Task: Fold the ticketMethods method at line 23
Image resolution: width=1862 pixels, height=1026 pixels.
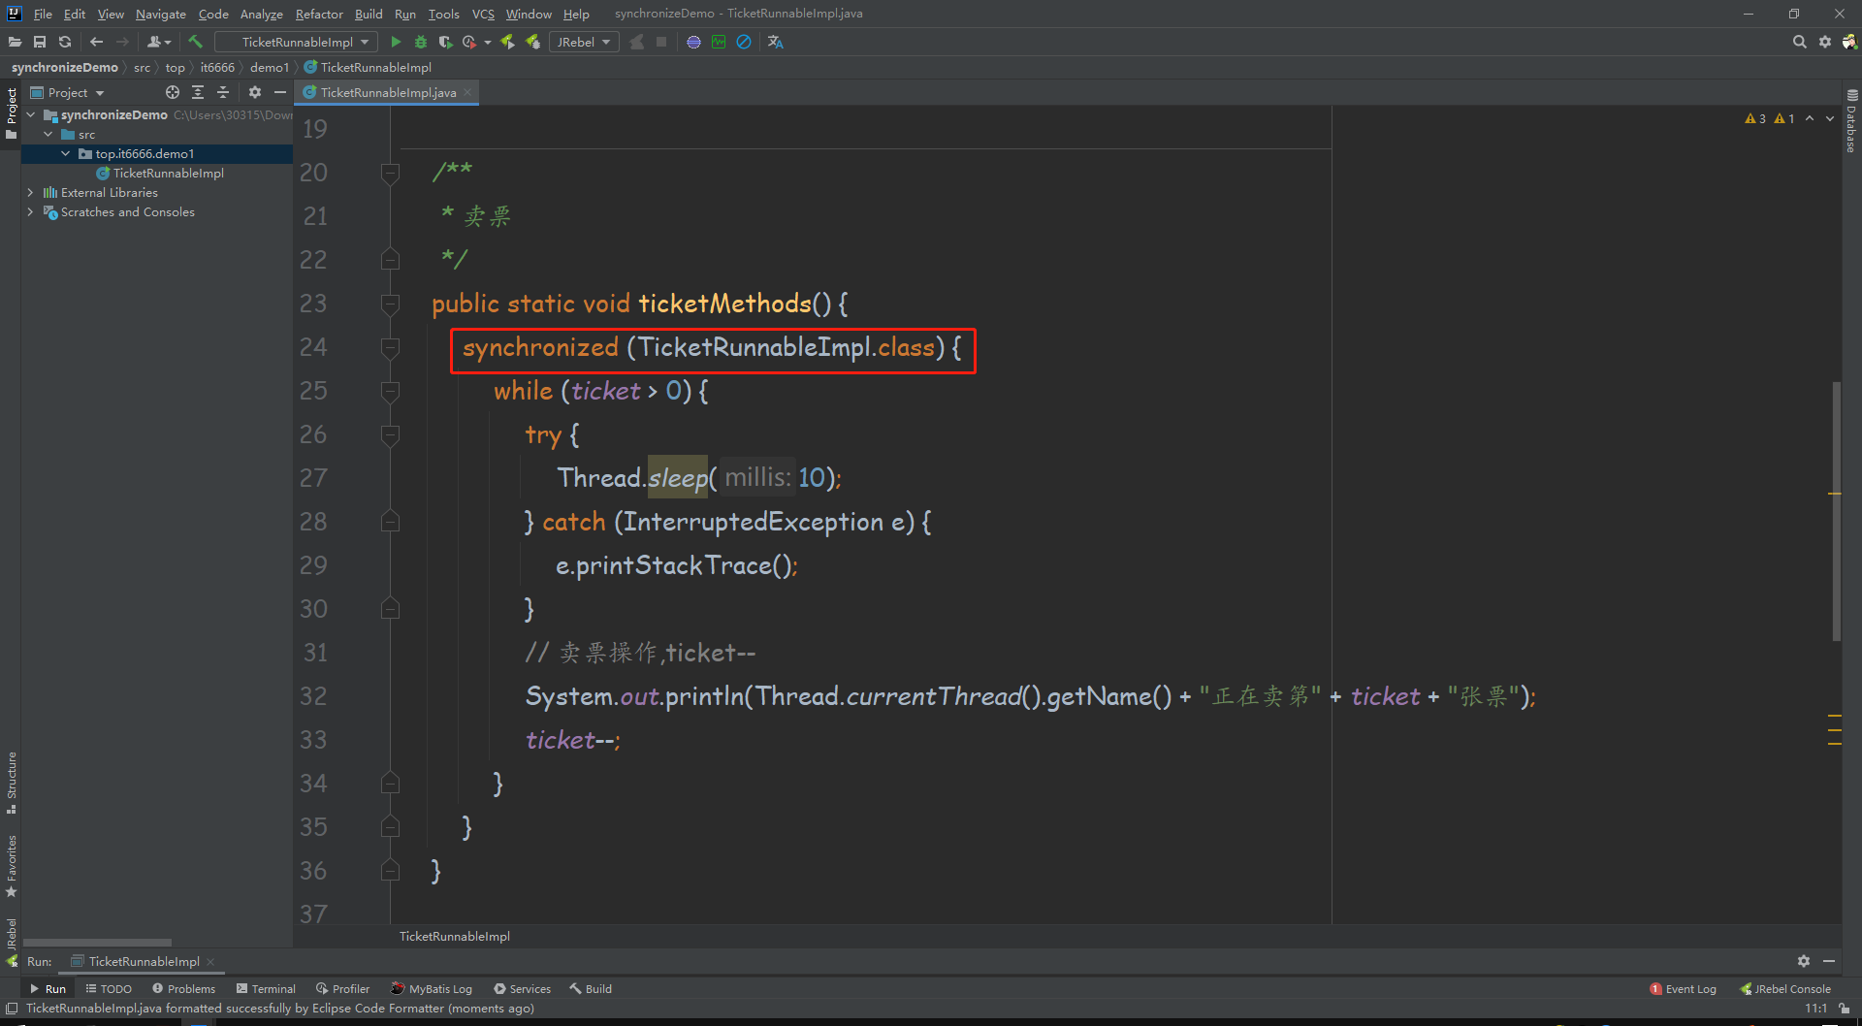Action: click(x=390, y=304)
